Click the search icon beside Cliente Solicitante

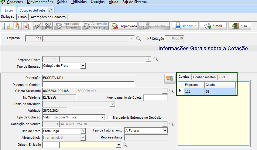[x=171, y=91]
